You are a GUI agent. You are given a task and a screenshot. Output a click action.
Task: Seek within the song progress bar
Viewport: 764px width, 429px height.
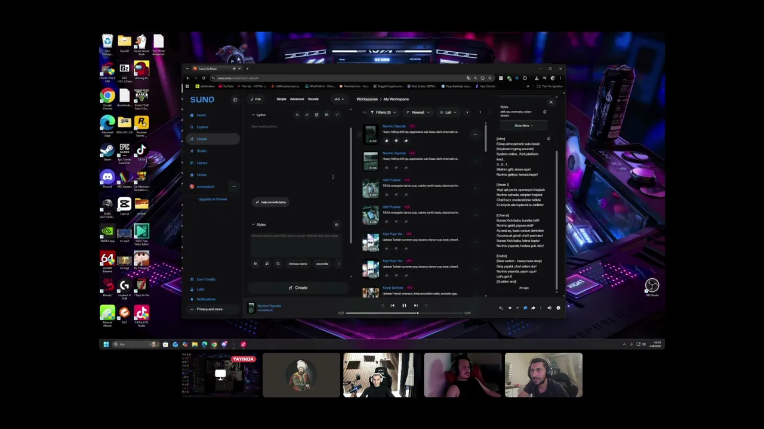click(404, 313)
